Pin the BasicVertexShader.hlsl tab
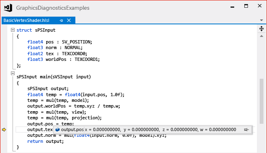This screenshot has height=153, width=267. tap(61, 20)
